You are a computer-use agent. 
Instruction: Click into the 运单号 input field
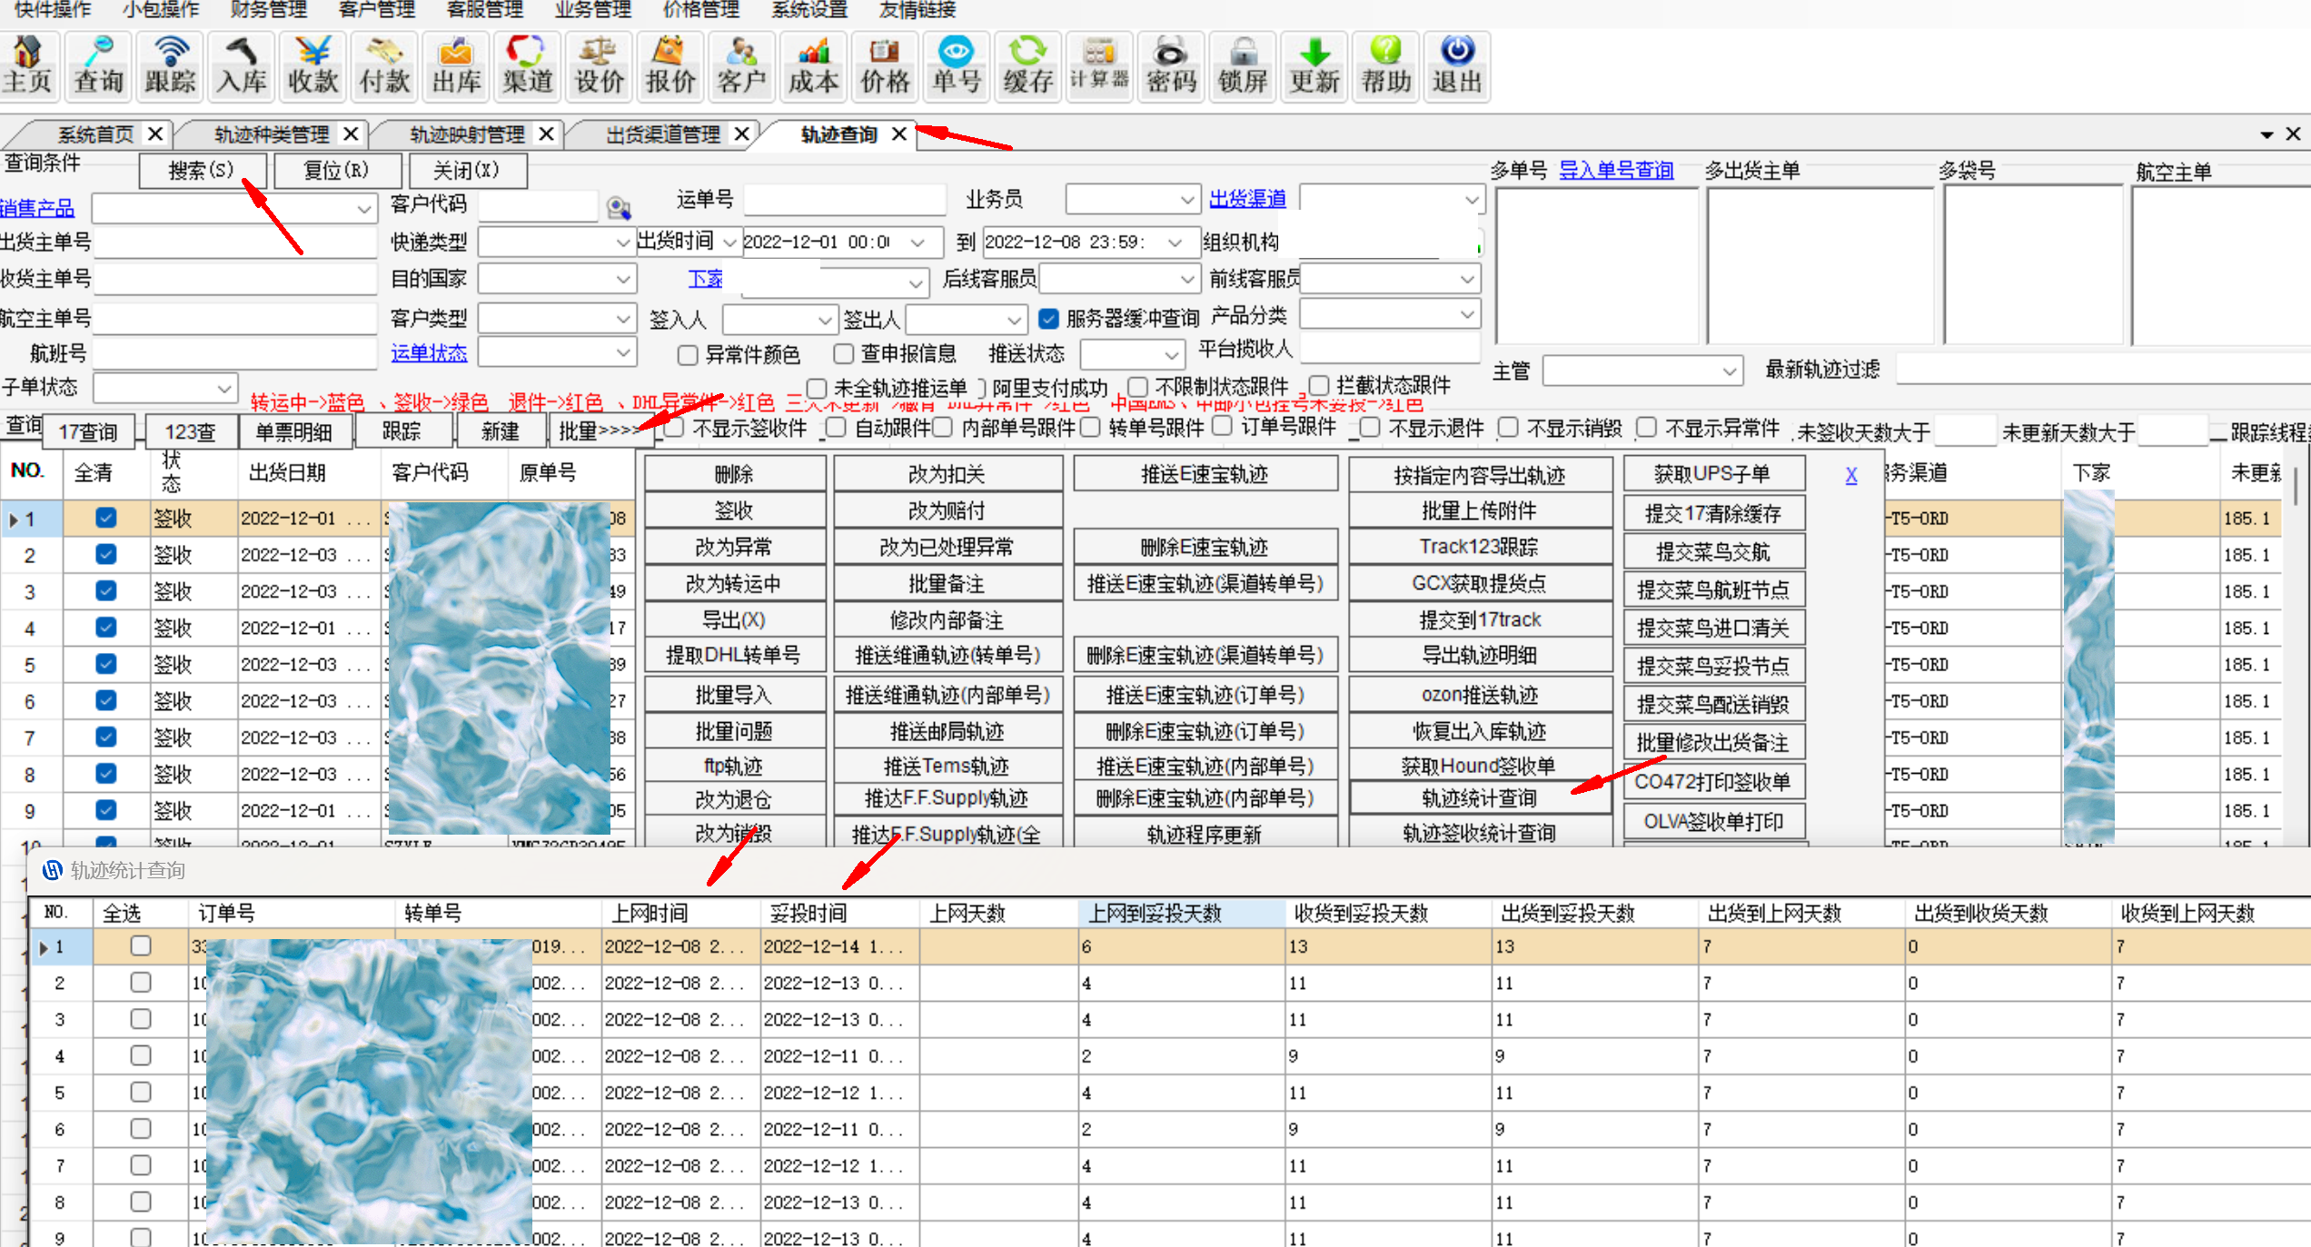pyautogui.click(x=845, y=199)
